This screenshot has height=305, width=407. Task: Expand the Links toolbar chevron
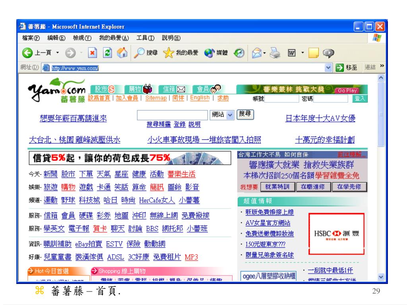[x=382, y=66]
